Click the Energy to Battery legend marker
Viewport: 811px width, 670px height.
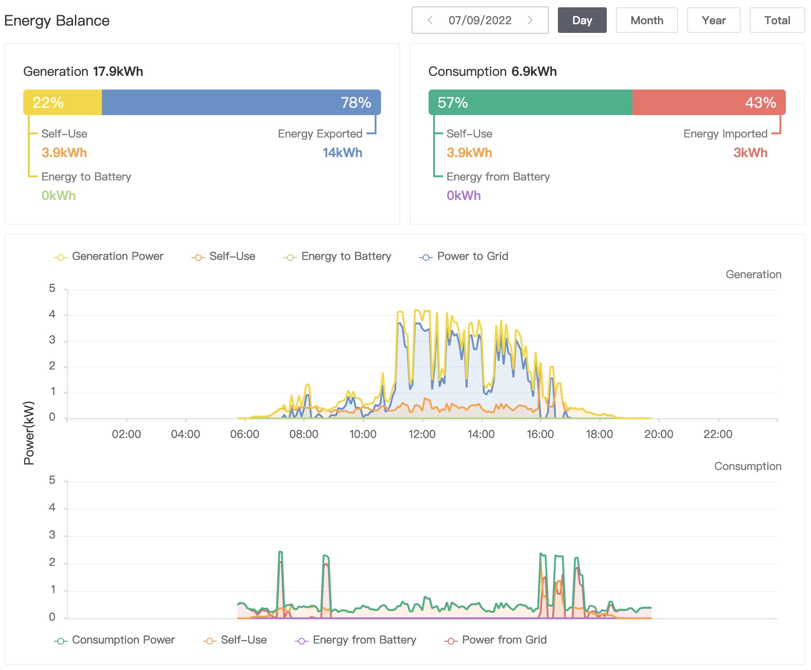(x=290, y=257)
